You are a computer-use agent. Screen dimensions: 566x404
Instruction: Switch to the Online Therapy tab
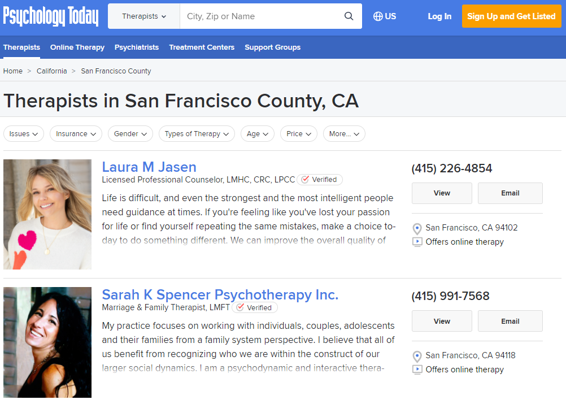pos(77,47)
